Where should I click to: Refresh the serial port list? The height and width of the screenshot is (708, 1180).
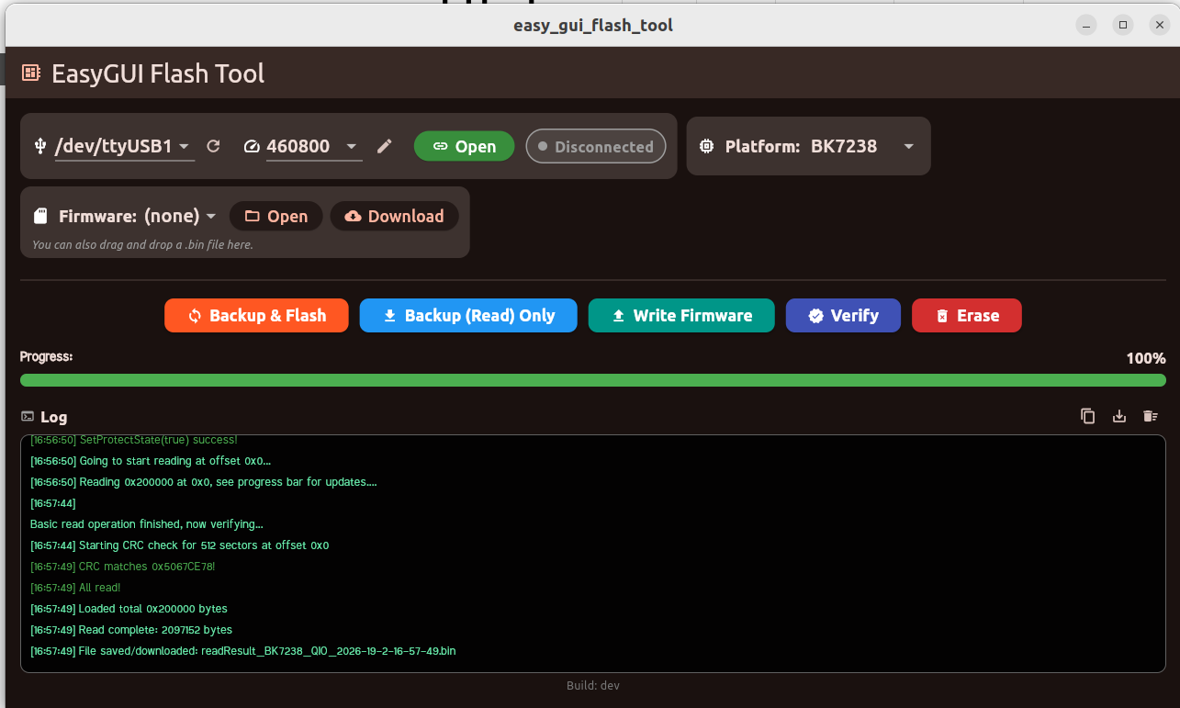pyautogui.click(x=213, y=146)
